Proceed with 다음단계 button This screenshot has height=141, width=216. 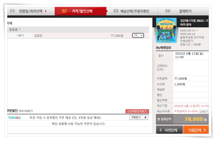[196, 130]
